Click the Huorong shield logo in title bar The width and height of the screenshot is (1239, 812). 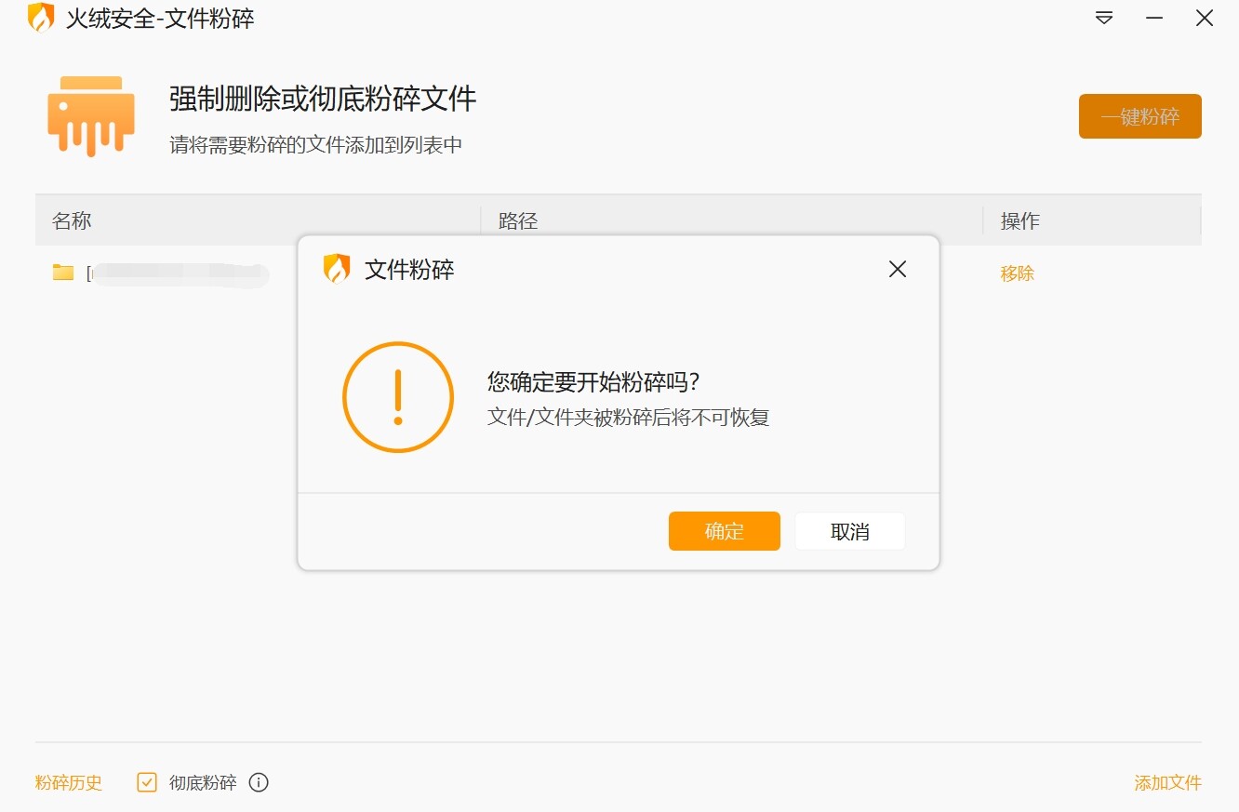(x=41, y=18)
